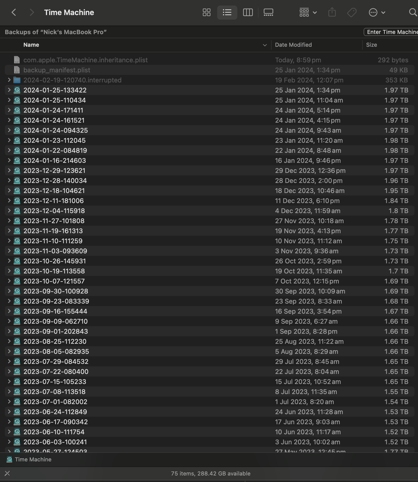Viewport: 418px width, 482px height.
Task: Switch to icon grid view
Action: point(207,12)
